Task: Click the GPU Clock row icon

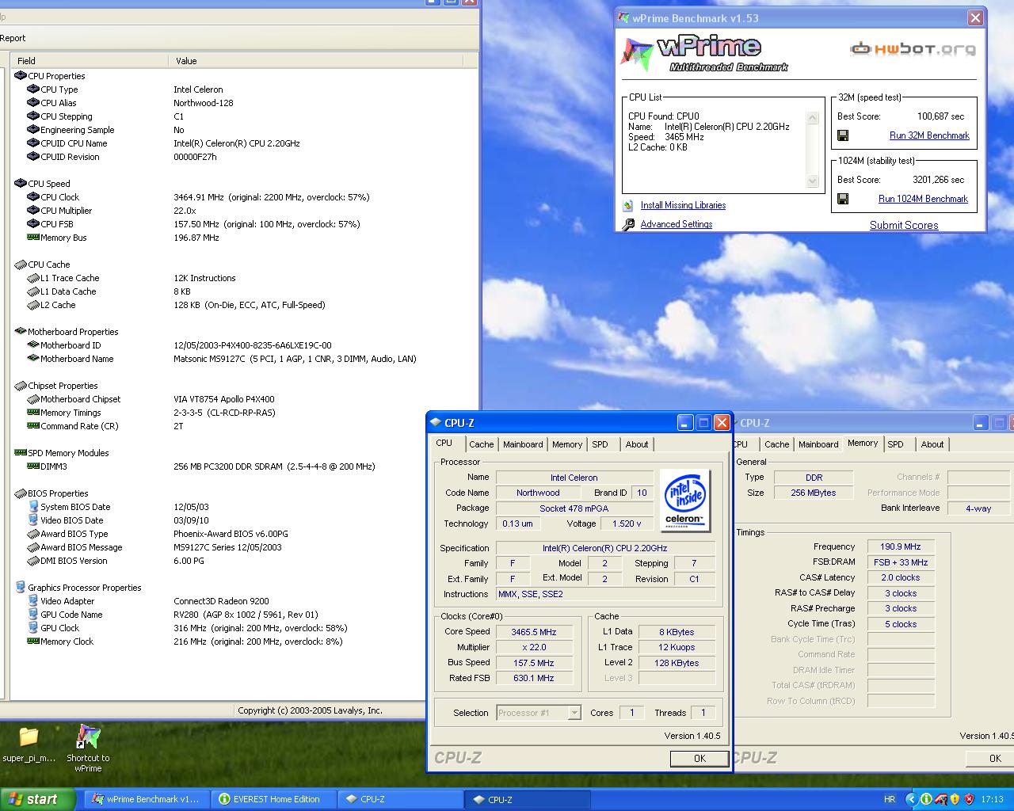Action: [33, 628]
